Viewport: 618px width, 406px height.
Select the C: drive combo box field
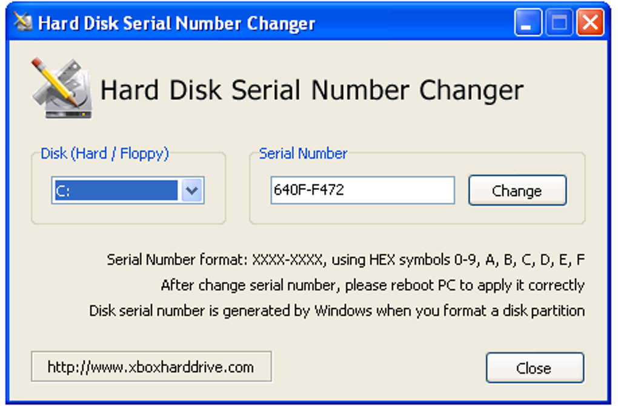pyautogui.click(x=115, y=191)
